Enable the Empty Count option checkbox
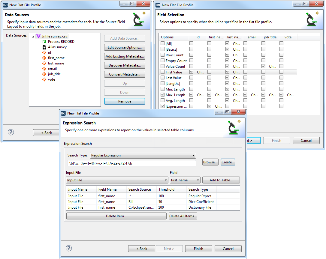The image size is (326, 259). 163,61
